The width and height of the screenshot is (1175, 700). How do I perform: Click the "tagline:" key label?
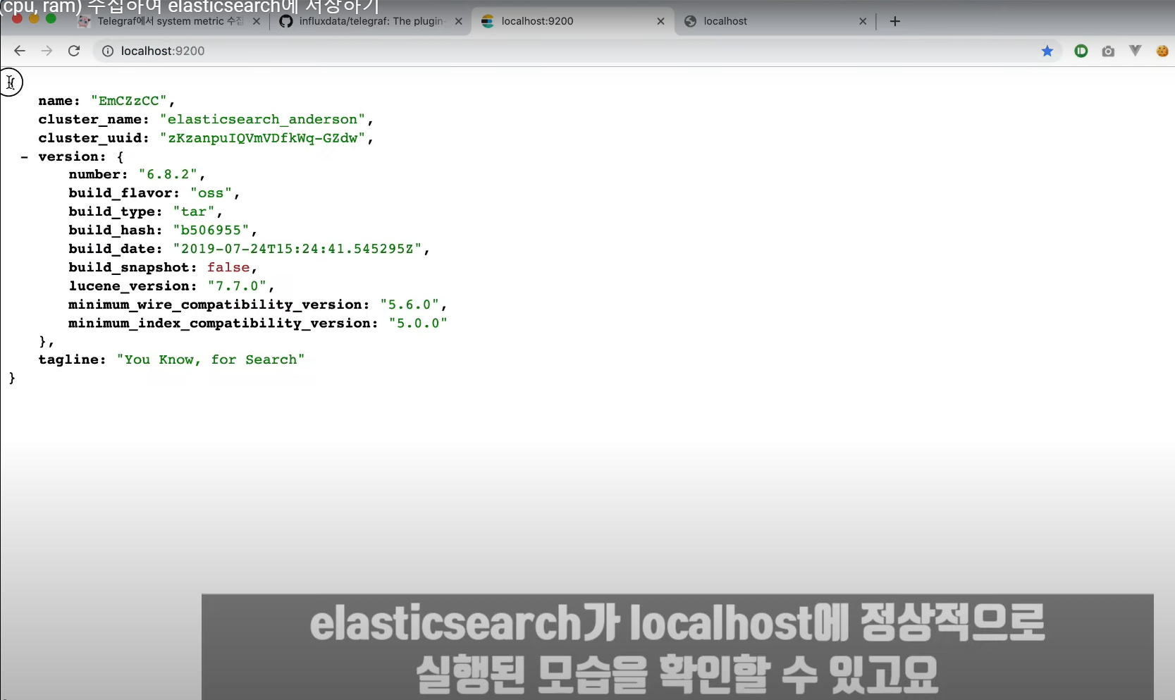(x=72, y=360)
